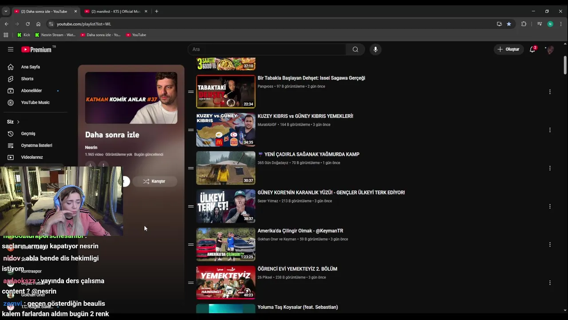This screenshot has width=568, height=320.
Task: Play the Tabaktaki Dehşet thumbnail
Action: pos(226,92)
